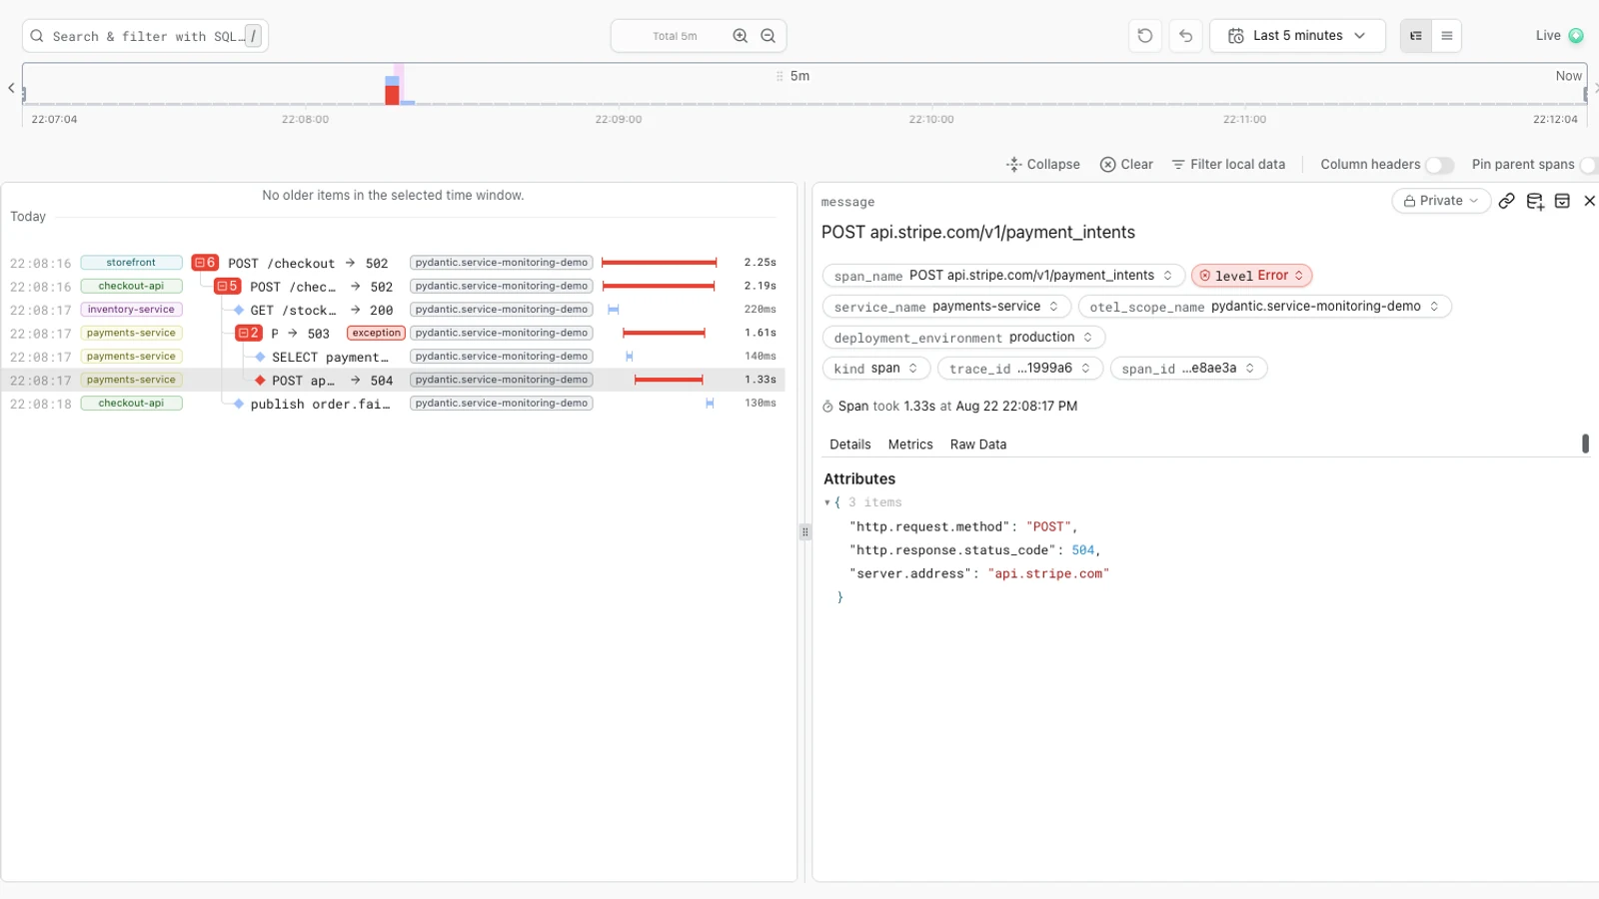Click the undo arrow icon
This screenshot has width=1599, height=899.
point(1186,36)
